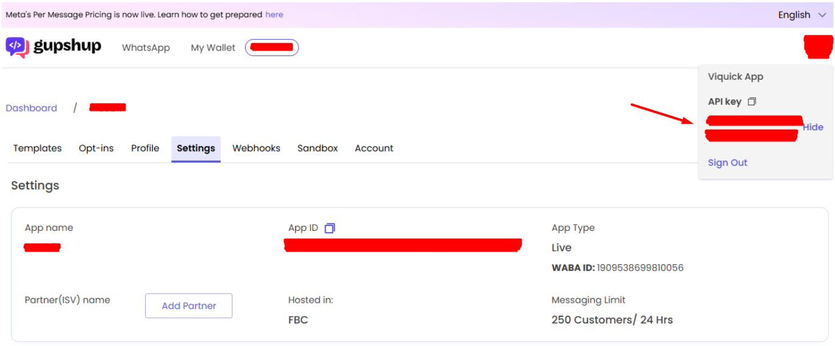The width and height of the screenshot is (835, 346).
Task: Click the 'Live' app type value
Action: click(561, 248)
